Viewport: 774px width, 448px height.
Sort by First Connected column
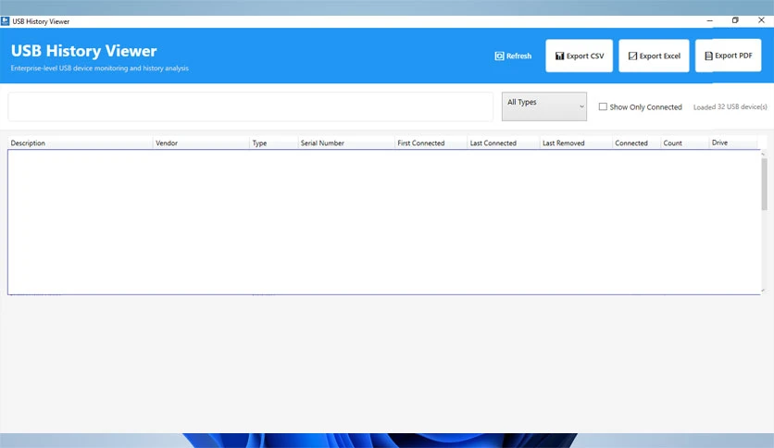click(x=431, y=143)
